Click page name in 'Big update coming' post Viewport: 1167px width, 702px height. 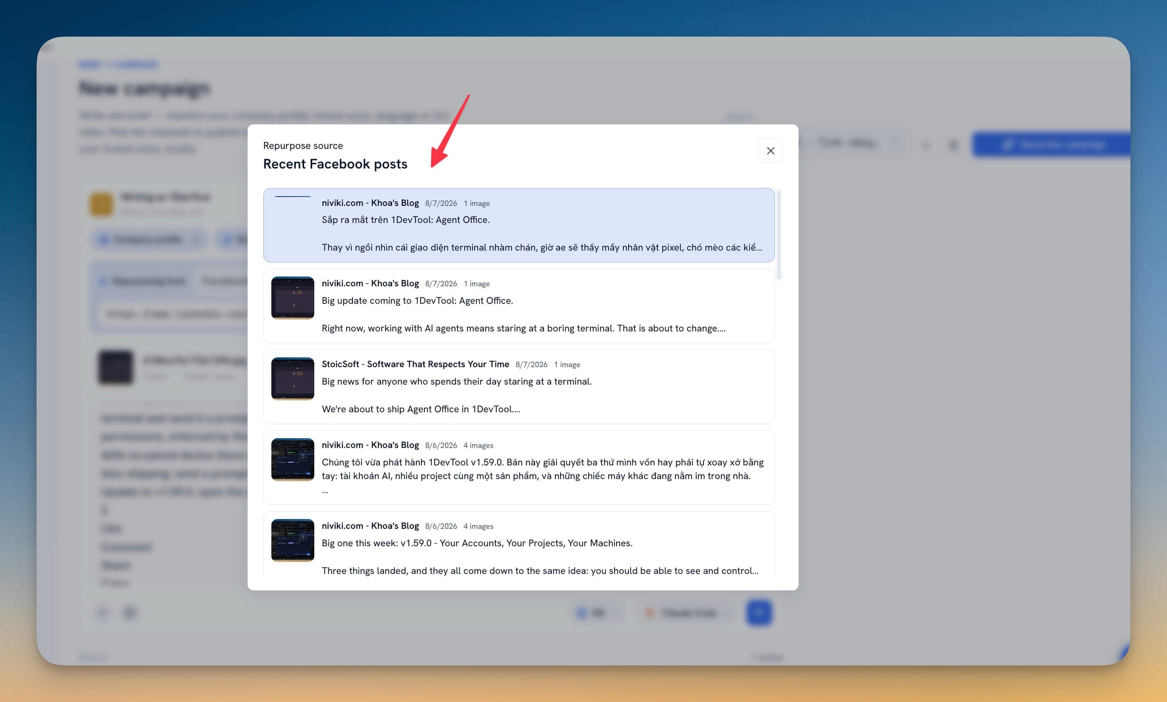(370, 283)
